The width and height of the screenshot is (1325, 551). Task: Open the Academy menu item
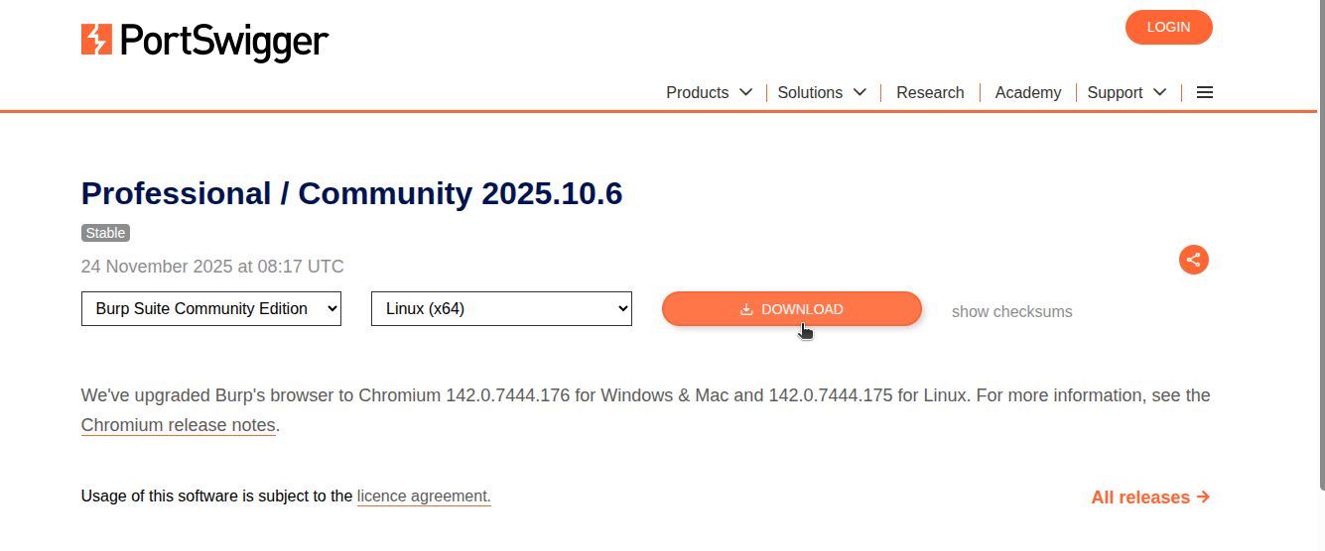(1027, 92)
